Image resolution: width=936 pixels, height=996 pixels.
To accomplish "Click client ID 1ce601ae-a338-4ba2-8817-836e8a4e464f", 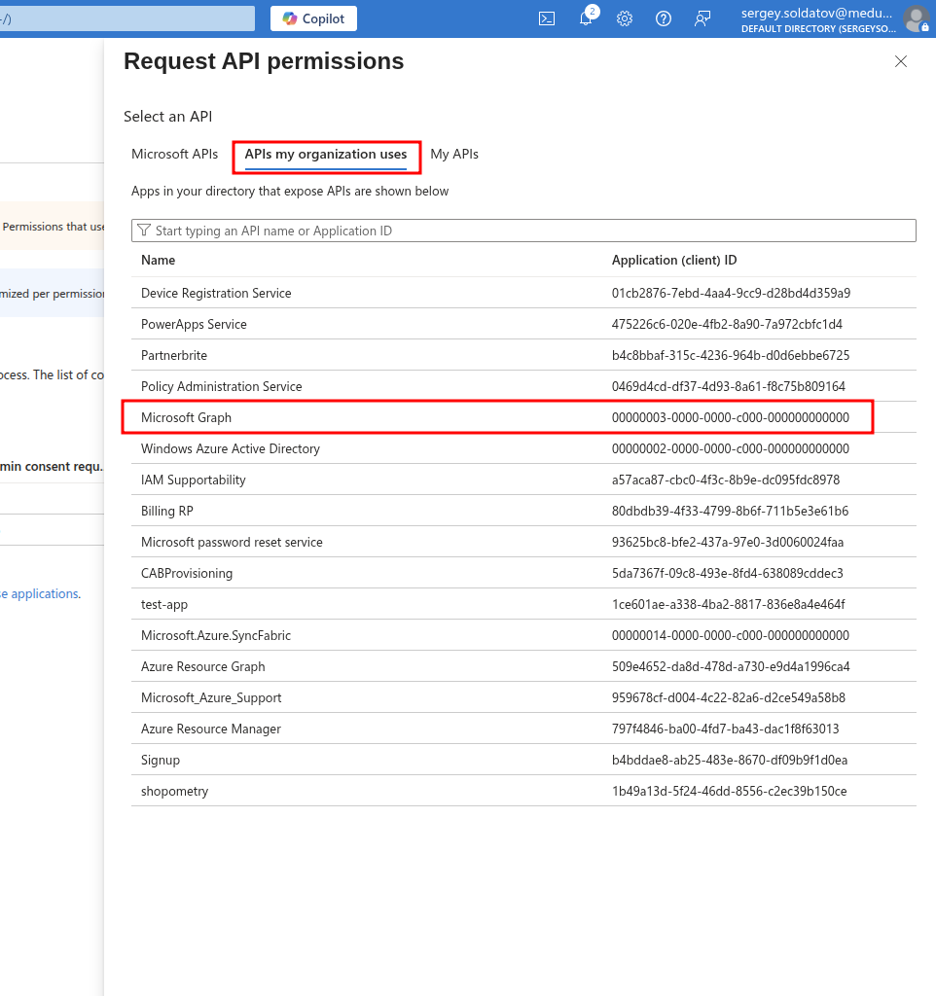I will pos(728,604).
